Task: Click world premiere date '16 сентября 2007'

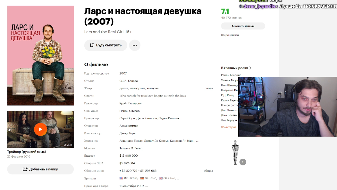Action: 132,186
